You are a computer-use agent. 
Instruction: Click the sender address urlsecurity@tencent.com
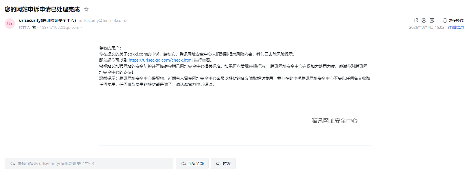pyautogui.click(x=103, y=20)
